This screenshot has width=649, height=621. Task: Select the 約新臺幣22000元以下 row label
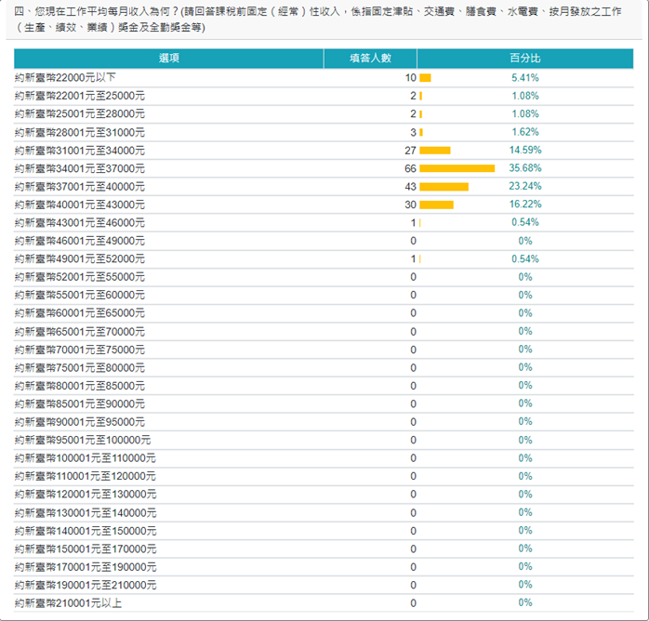pos(66,78)
